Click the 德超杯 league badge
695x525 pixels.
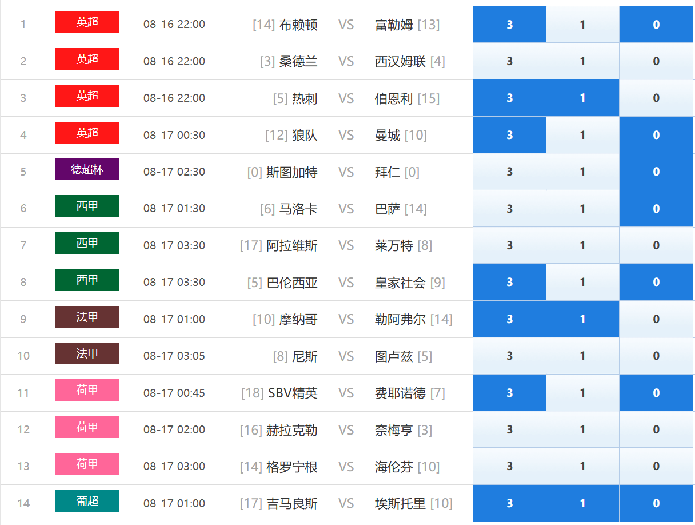pos(87,169)
